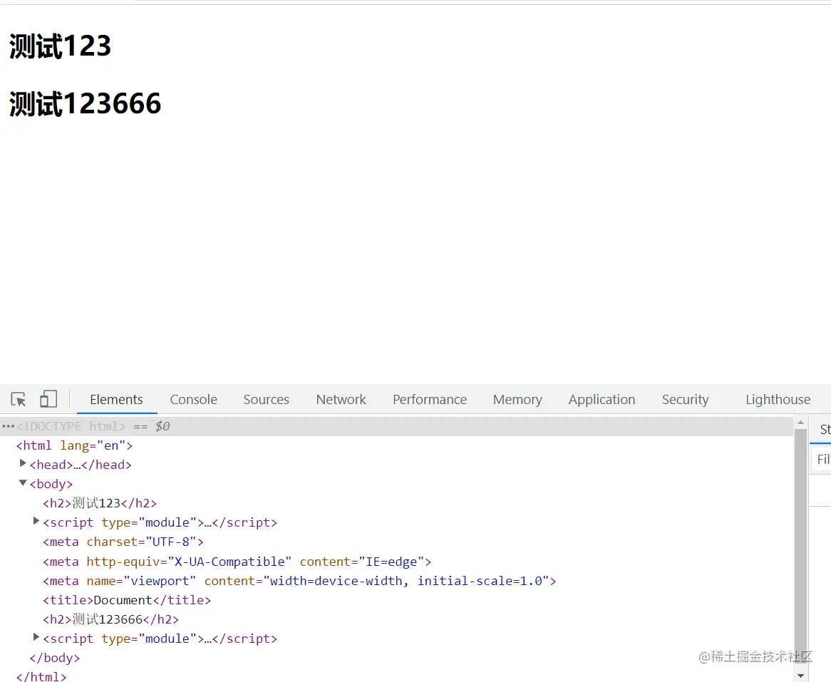The width and height of the screenshot is (831, 682).
Task: Select the closing /html tag row
Action: point(41,677)
